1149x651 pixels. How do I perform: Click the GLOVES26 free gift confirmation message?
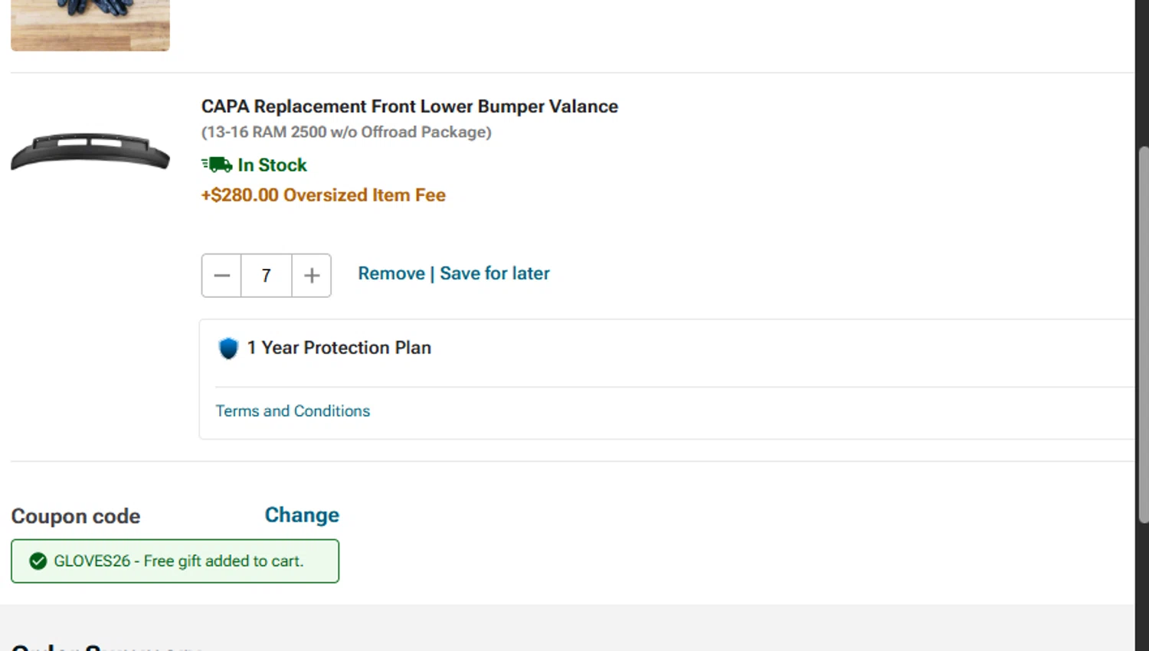178,561
